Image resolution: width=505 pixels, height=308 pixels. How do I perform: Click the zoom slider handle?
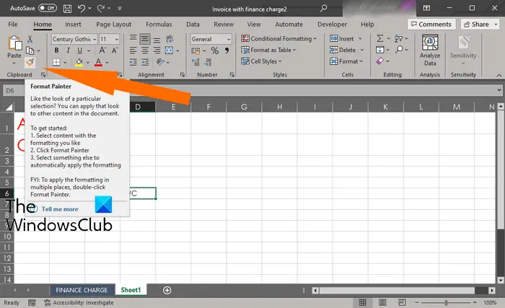[x=446, y=302]
